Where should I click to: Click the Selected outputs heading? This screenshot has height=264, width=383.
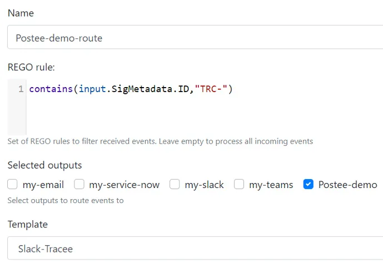(44, 165)
